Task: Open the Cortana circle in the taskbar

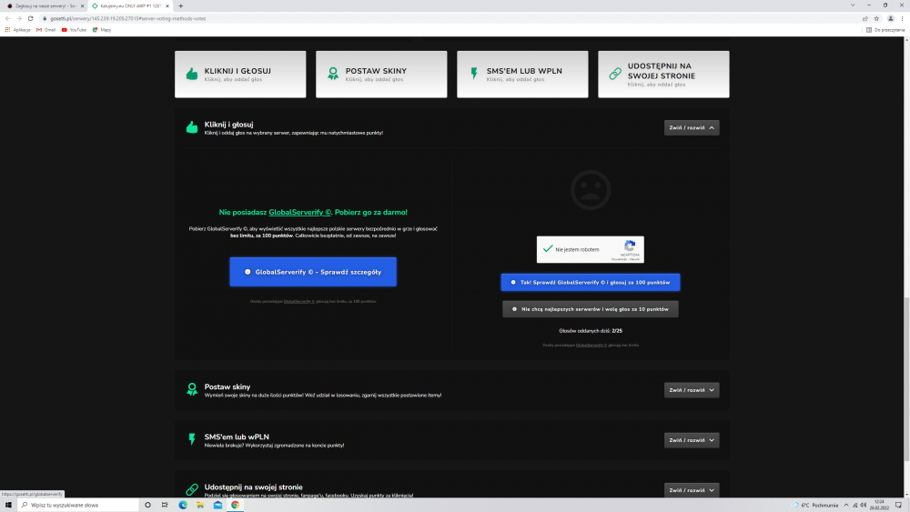Action: pos(147,505)
